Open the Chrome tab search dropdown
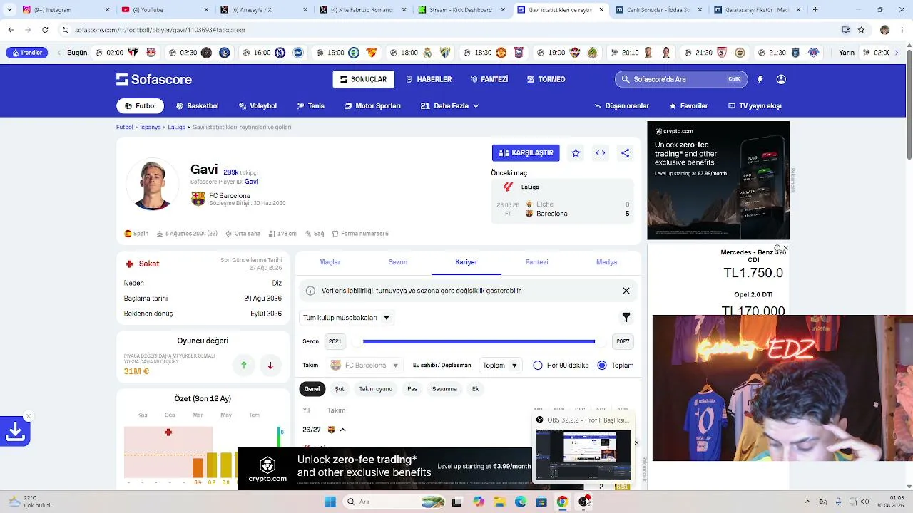Image resolution: width=913 pixels, height=513 pixels. 9,10
